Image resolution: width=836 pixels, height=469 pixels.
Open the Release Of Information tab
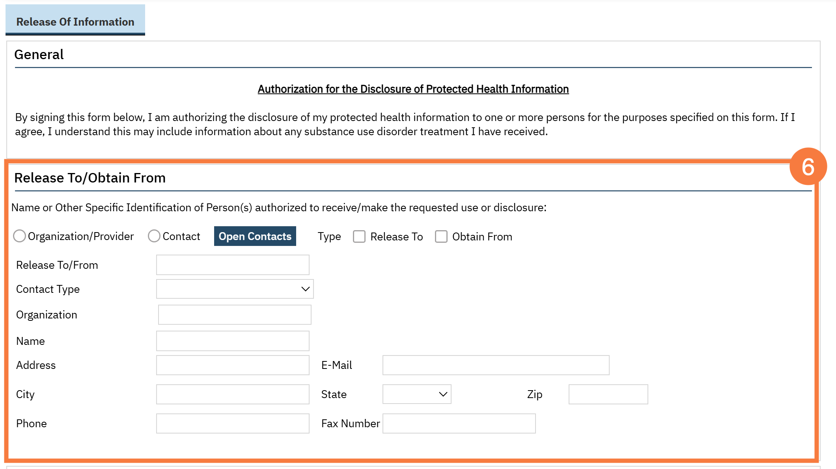click(75, 22)
